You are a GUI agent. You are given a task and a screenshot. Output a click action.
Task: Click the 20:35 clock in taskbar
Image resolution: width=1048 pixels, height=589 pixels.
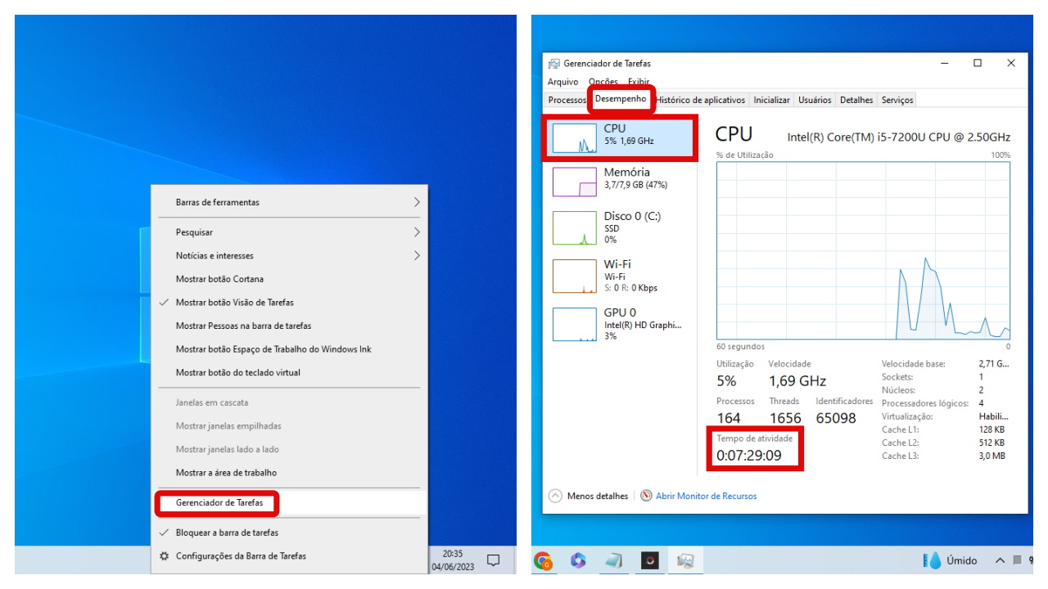pyautogui.click(x=452, y=554)
